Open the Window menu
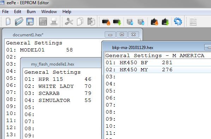211x139 pixels. [49, 12]
